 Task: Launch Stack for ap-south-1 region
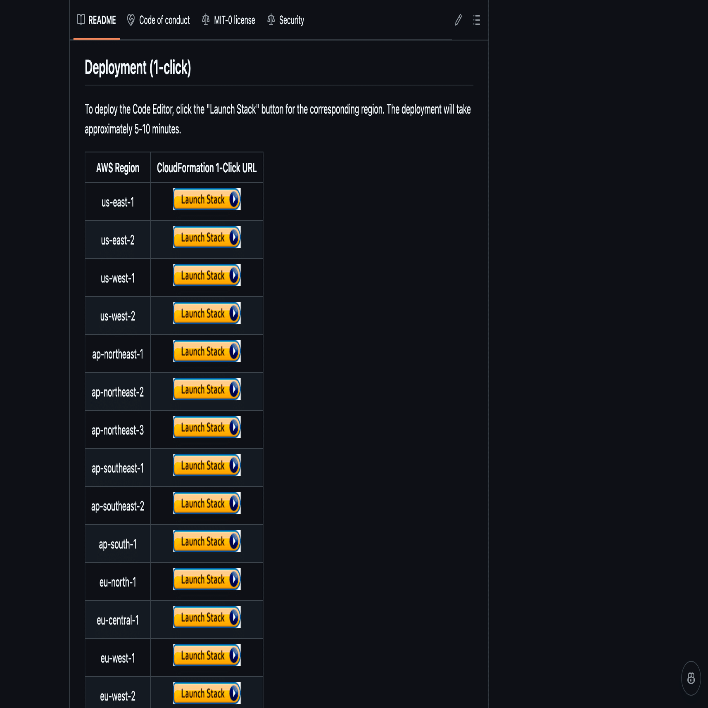click(207, 542)
